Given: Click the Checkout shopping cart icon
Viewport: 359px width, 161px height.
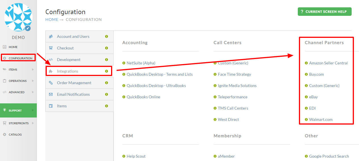Looking at the screenshot, I should (x=51, y=48).
